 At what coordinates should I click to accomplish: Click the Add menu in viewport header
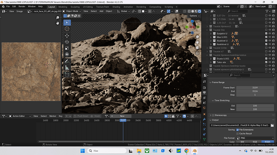coord(101,11)
